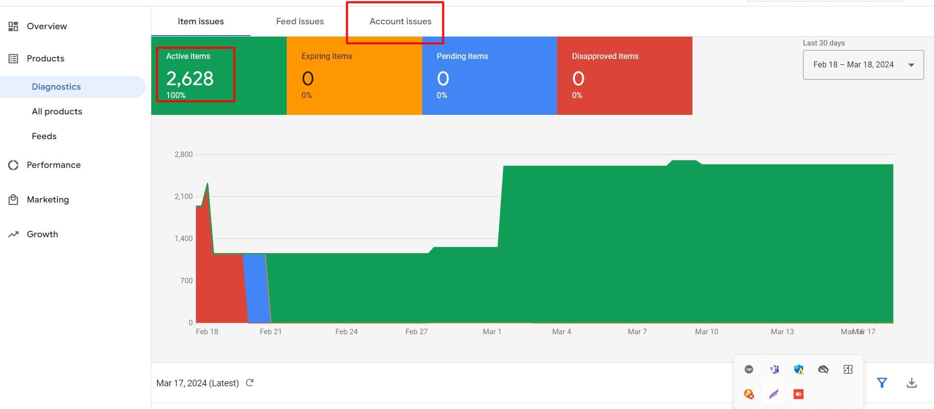Open the Feeds page
The width and height of the screenshot is (934, 409).
[44, 136]
